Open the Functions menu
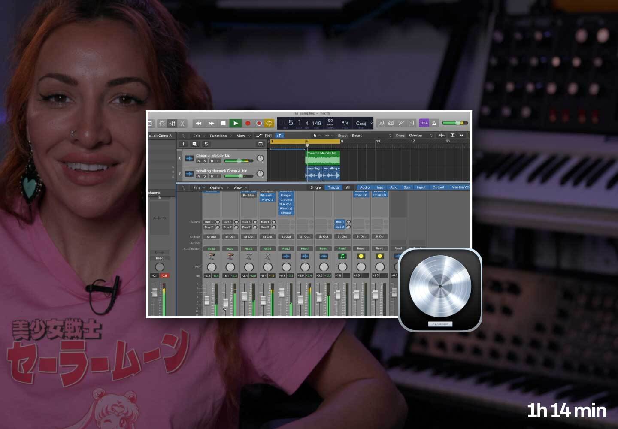Image resolution: width=618 pixels, height=429 pixels. [221, 136]
